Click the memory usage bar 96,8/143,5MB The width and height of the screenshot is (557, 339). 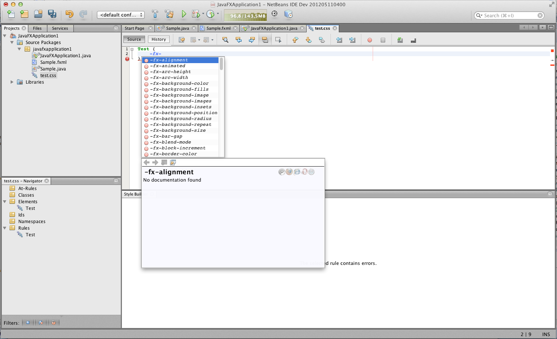[246, 15]
